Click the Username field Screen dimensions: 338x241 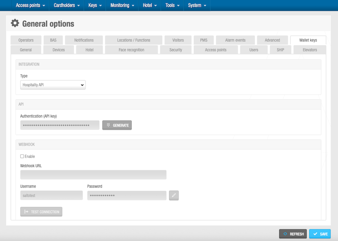(x=51, y=195)
